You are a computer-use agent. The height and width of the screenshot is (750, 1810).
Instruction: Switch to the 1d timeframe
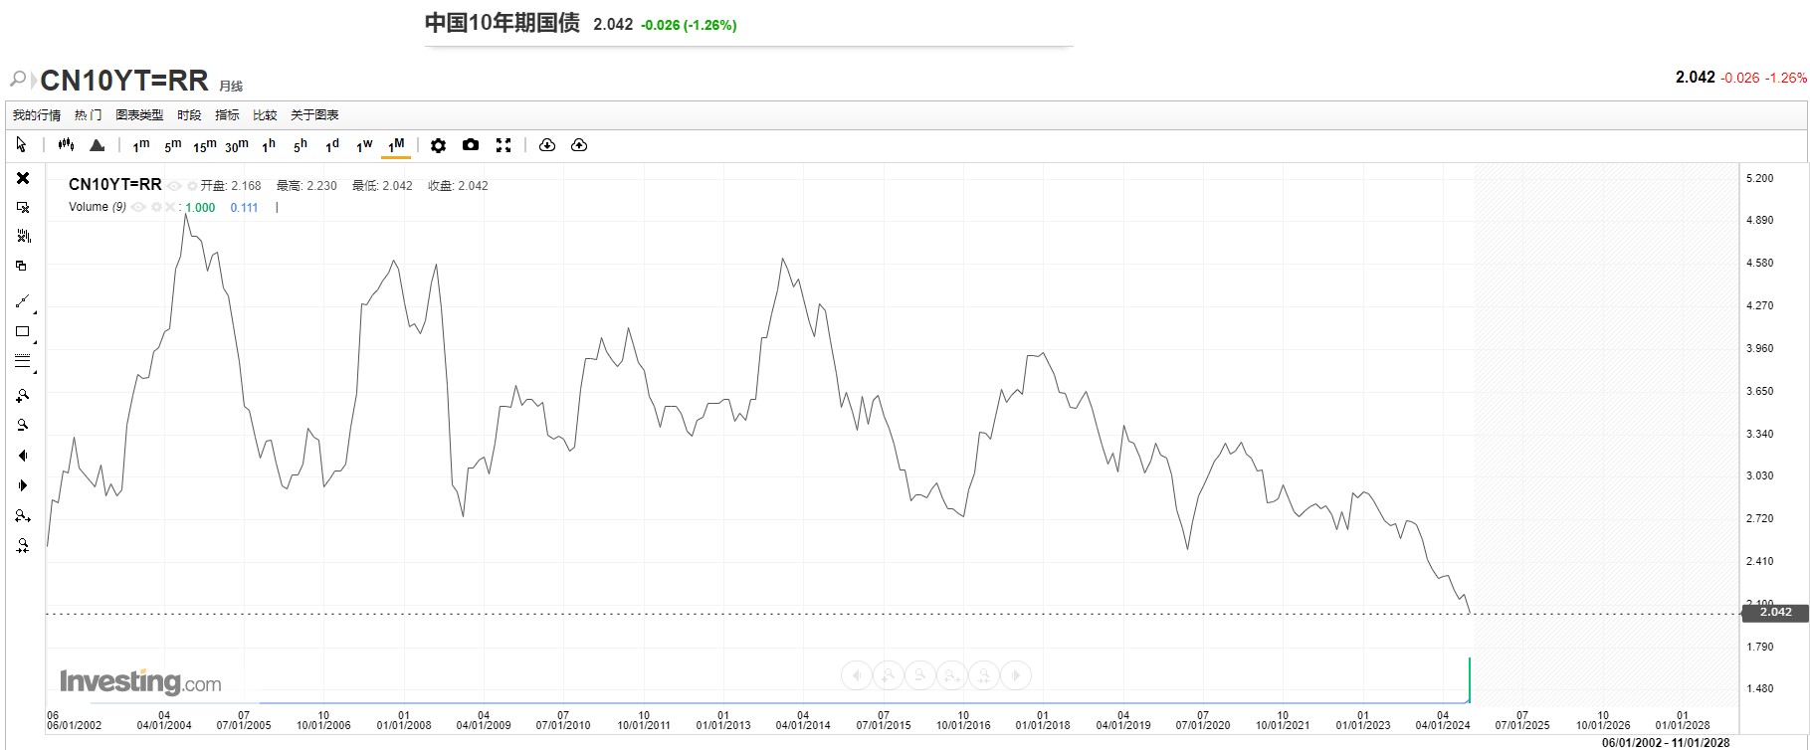(x=332, y=145)
